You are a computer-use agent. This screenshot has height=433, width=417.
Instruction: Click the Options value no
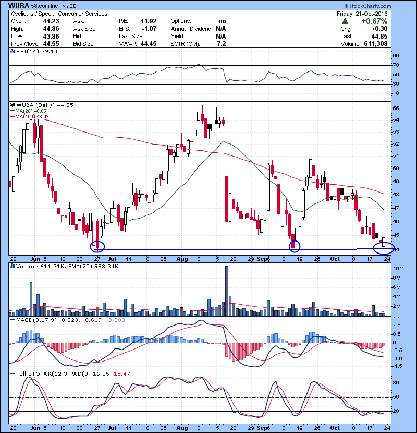tap(222, 21)
